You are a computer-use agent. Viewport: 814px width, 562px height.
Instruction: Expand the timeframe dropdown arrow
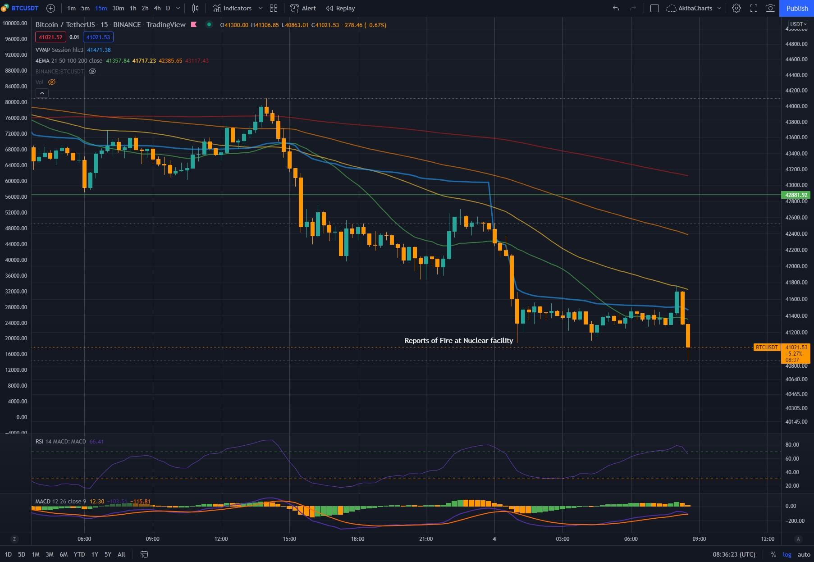[x=178, y=8]
